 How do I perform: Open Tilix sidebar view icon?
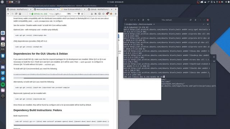click(x=126, y=20)
